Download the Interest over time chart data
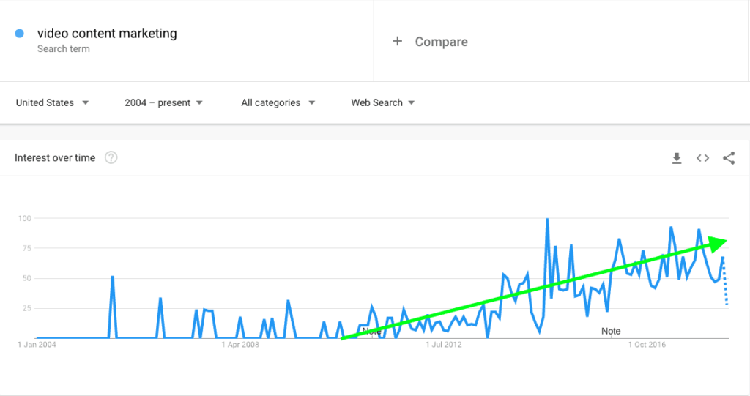The width and height of the screenshot is (750, 396). (x=677, y=158)
